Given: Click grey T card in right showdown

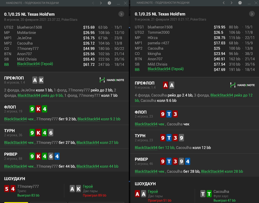Looking at the screenshot, I should point(203,194).
